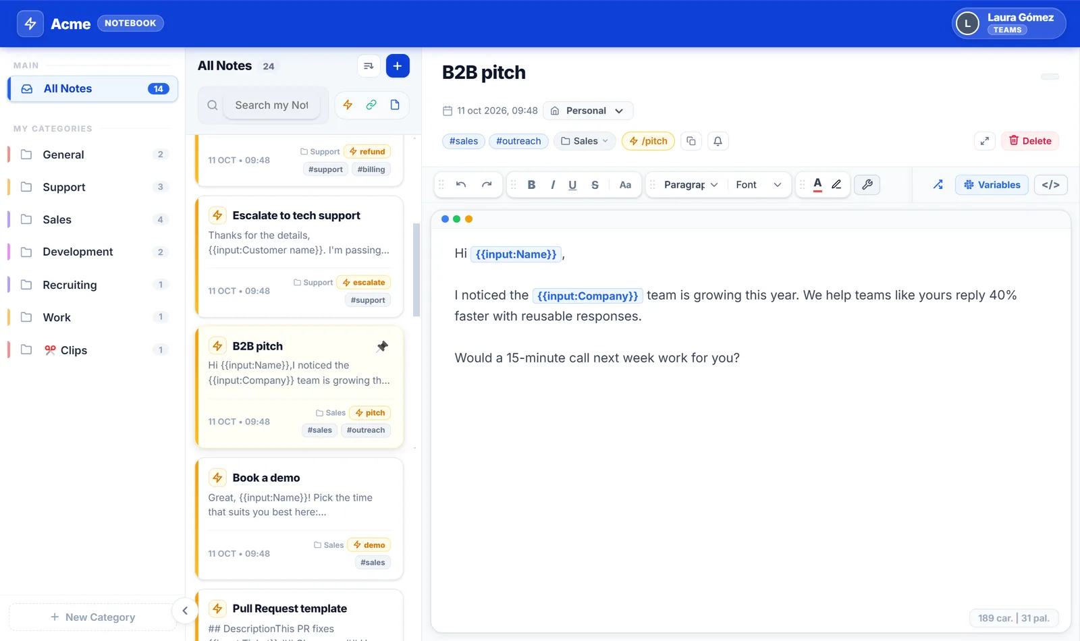
Task: Open the Personal visibility dropdown
Action: pos(588,111)
